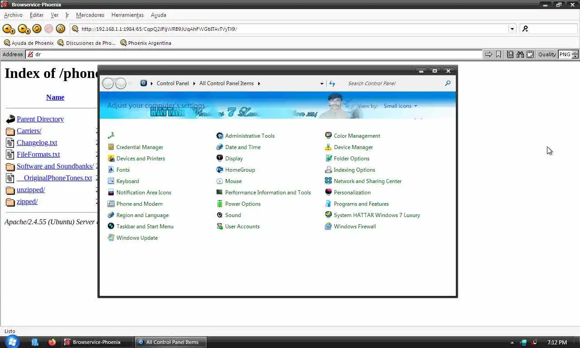Click the Parent Directory link
This screenshot has width=580, height=348.
click(x=40, y=119)
